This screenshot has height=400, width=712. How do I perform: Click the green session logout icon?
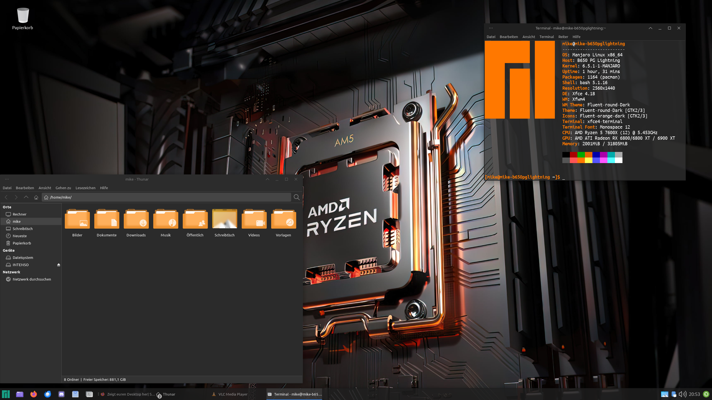(706, 394)
